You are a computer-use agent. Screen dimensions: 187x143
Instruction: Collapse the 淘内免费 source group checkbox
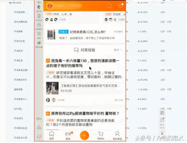(10, 3)
